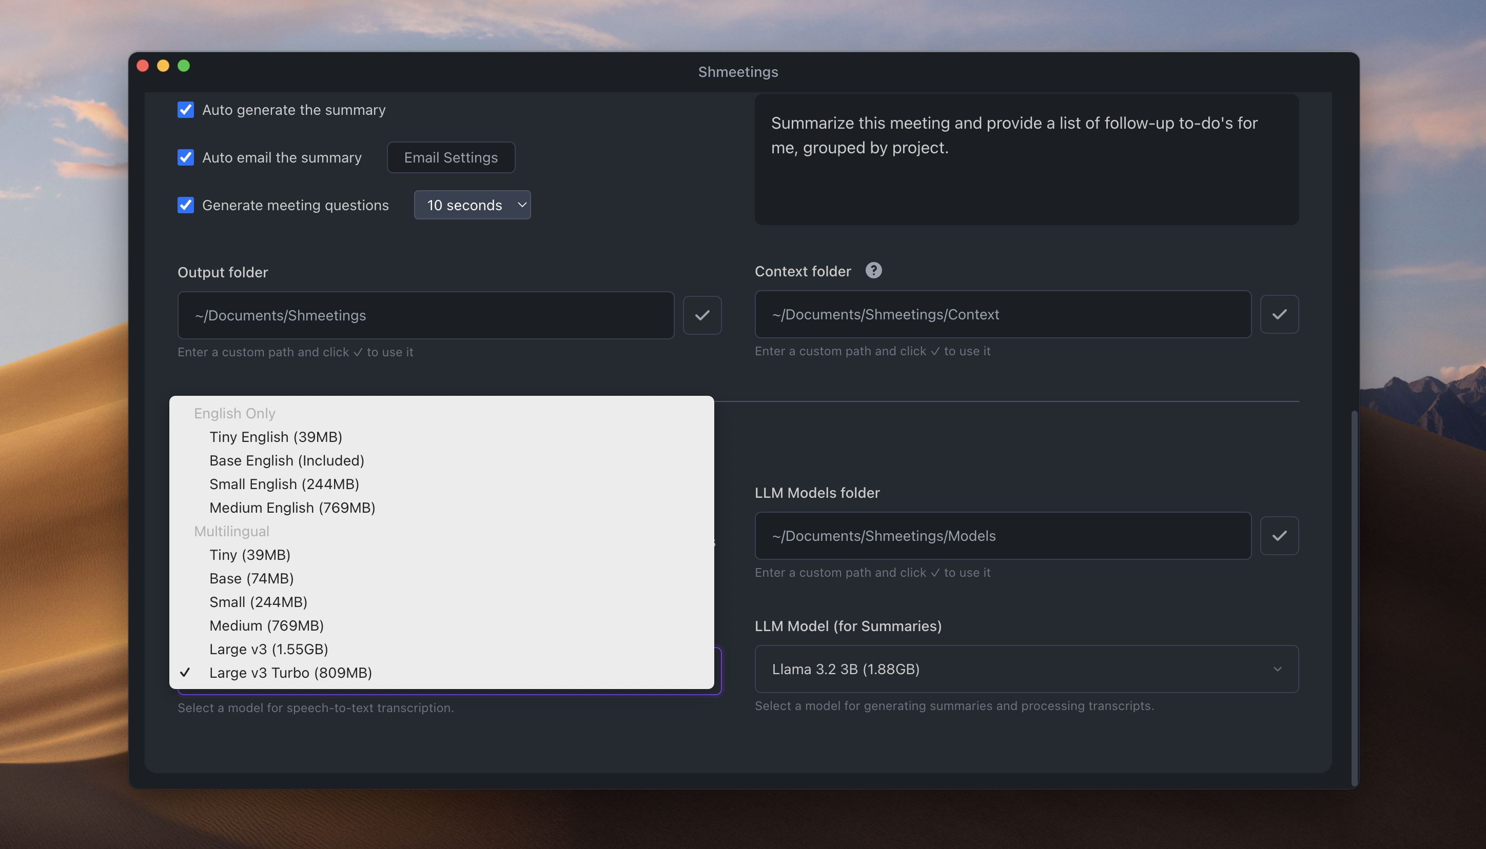Select Small English (244MB) option
1486x849 pixels.
click(x=284, y=484)
